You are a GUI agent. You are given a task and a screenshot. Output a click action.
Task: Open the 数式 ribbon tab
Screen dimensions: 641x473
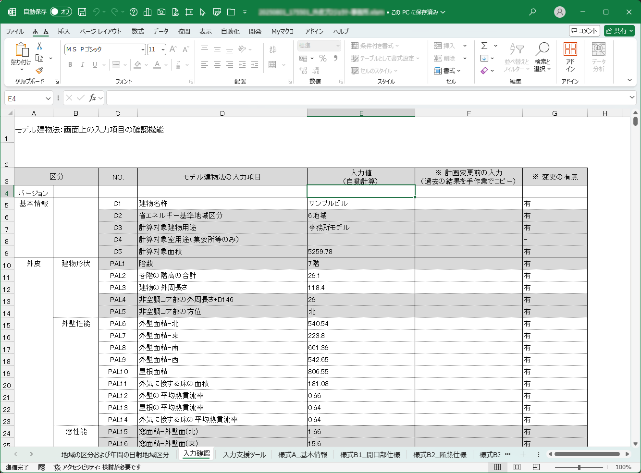(x=137, y=31)
